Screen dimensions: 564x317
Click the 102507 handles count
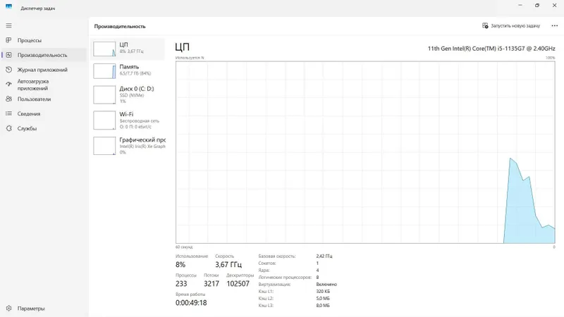click(x=238, y=284)
